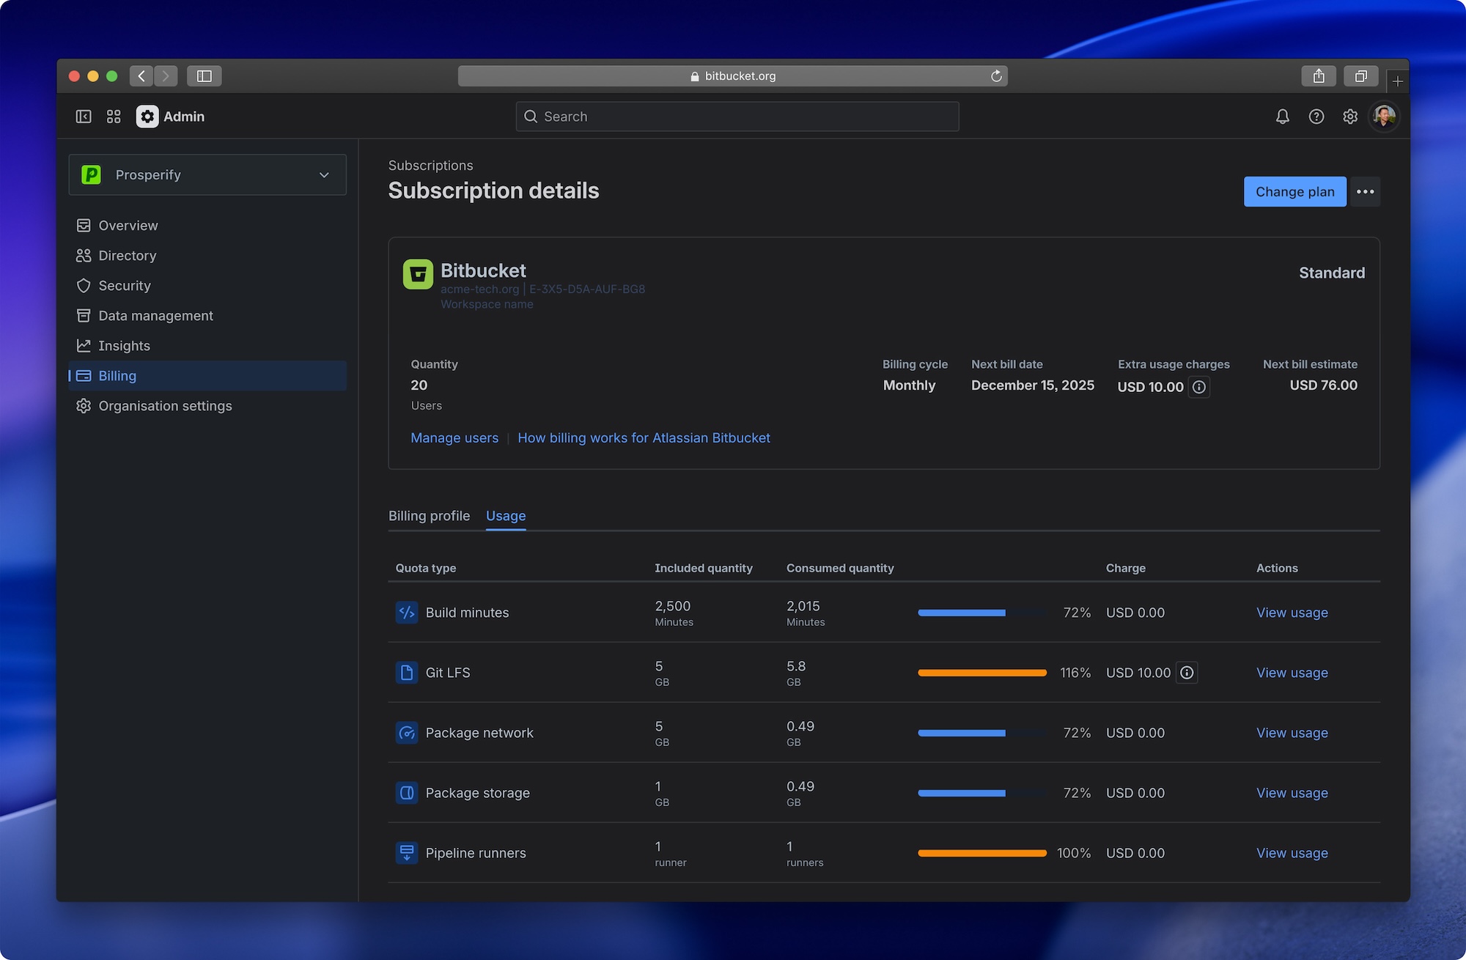The width and height of the screenshot is (1466, 960).
Task: Click the notifications bell icon
Action: 1282,117
